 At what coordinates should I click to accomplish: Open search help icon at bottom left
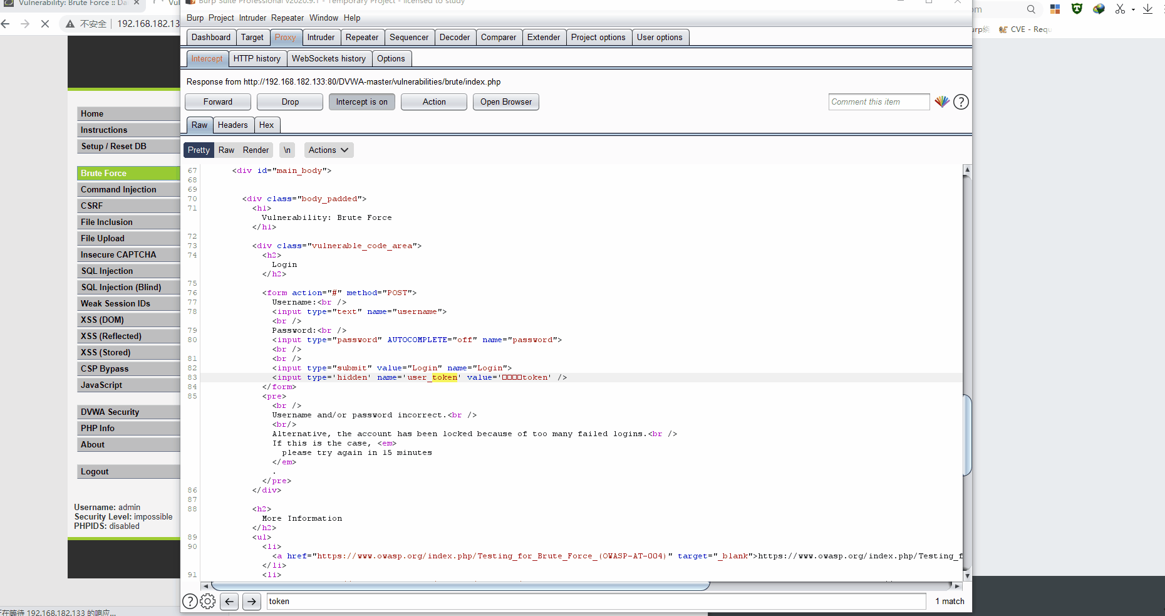point(190,602)
